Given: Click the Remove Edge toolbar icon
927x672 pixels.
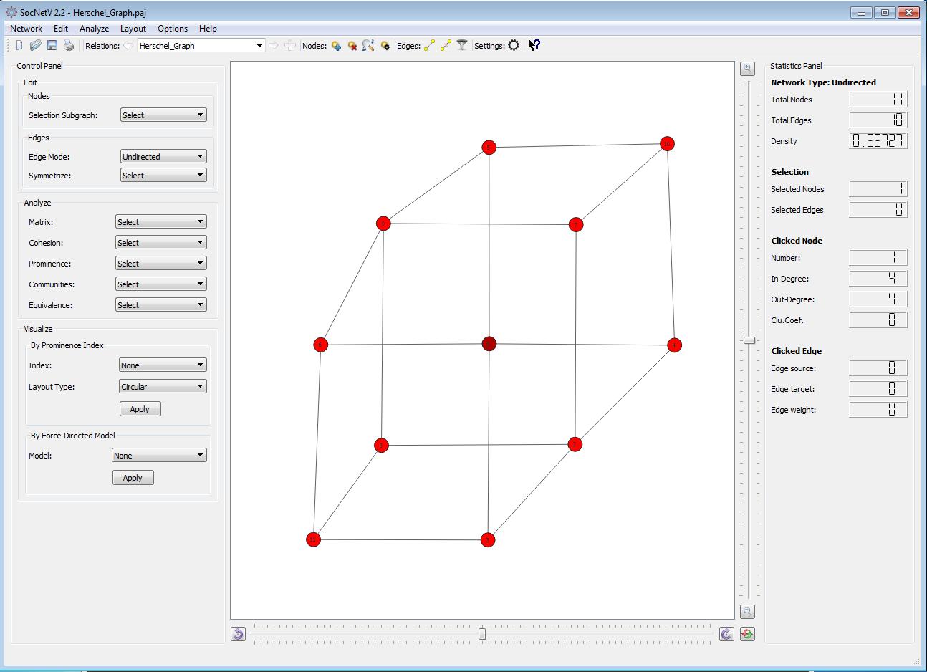Looking at the screenshot, I should click(x=446, y=45).
